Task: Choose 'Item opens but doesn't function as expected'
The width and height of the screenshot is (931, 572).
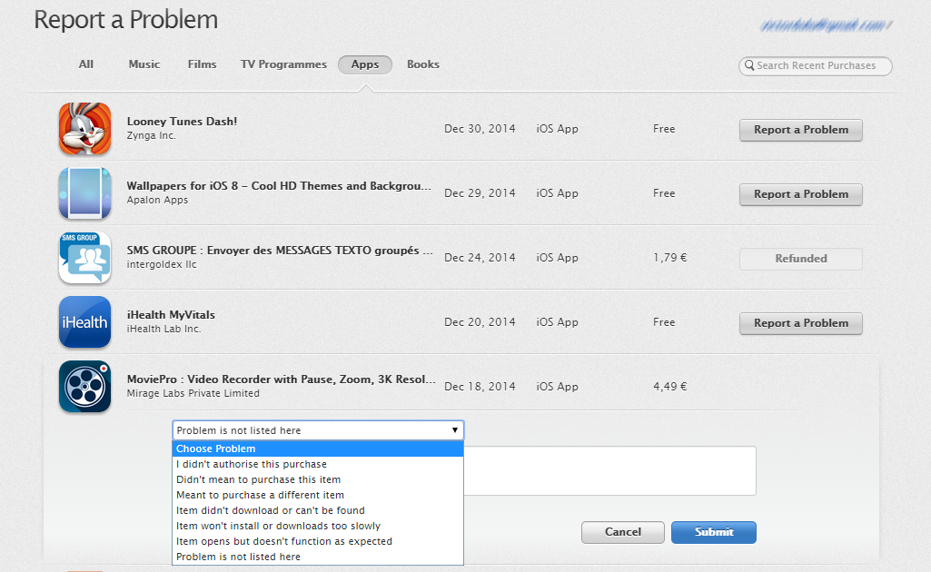Action: pos(318,541)
